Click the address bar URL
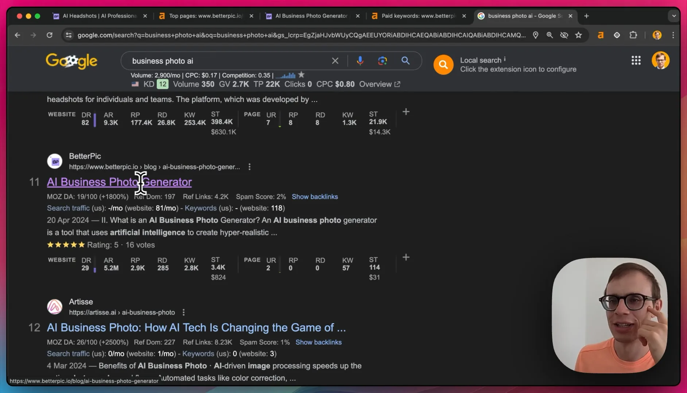The image size is (687, 393). (x=301, y=35)
